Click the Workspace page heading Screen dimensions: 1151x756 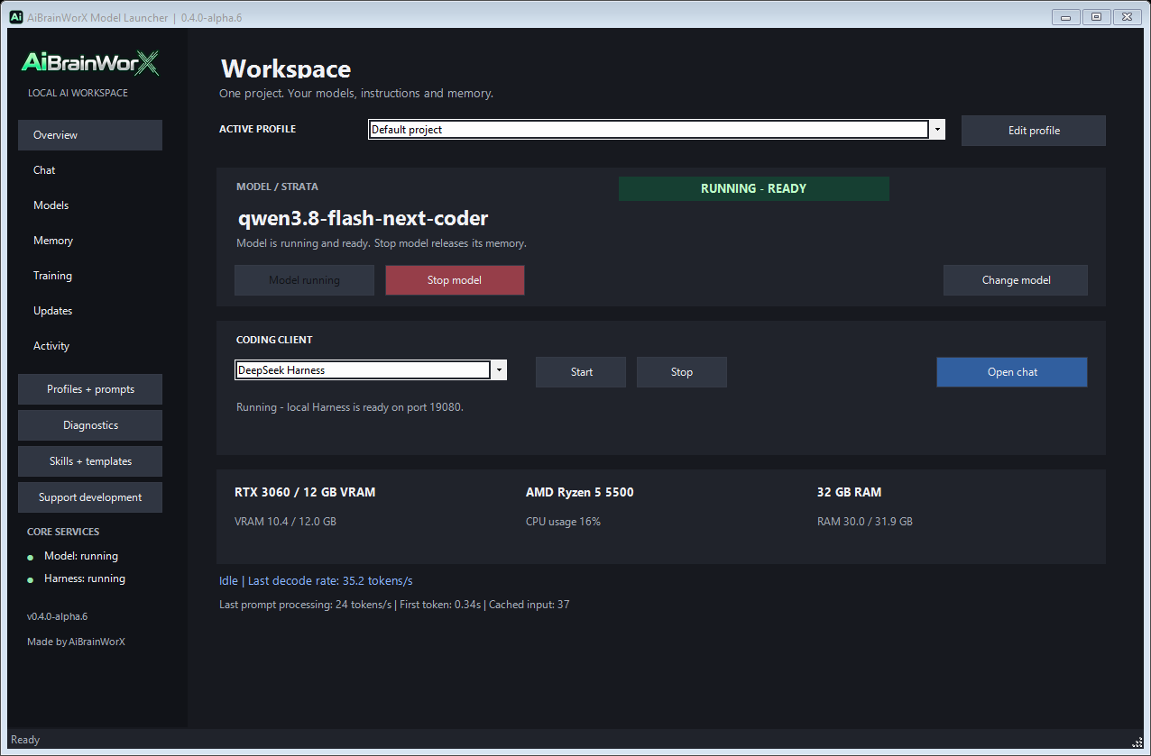pyautogui.click(x=286, y=68)
